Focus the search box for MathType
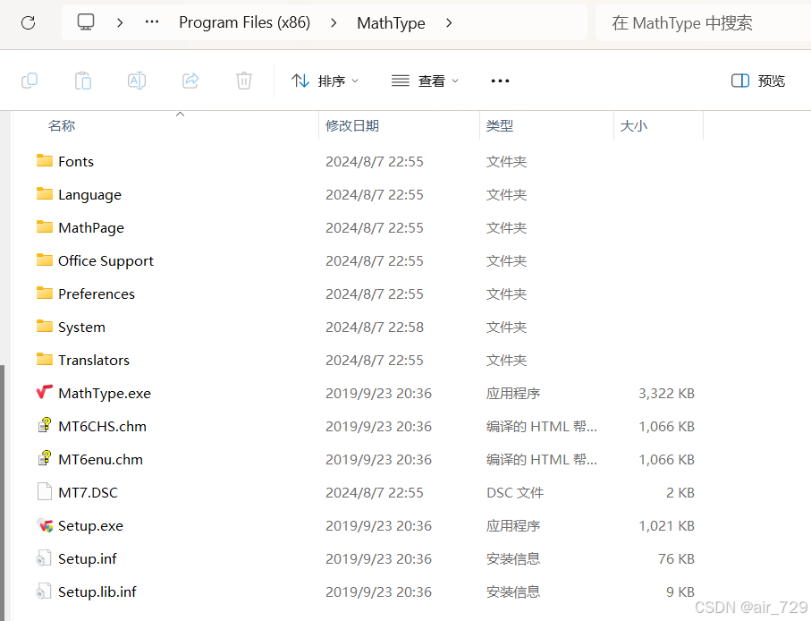Screen dimensions: 811x621 704,22
